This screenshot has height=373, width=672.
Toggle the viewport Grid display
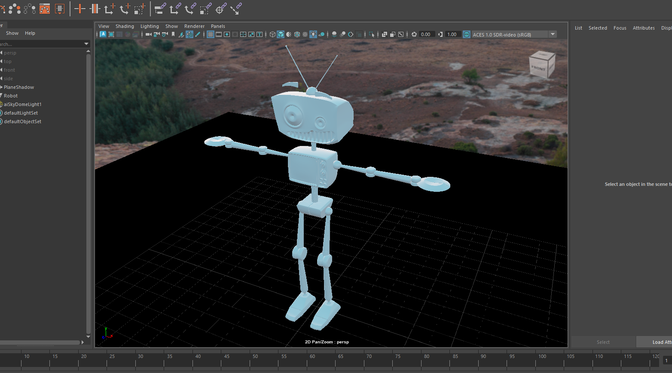pyautogui.click(x=211, y=34)
